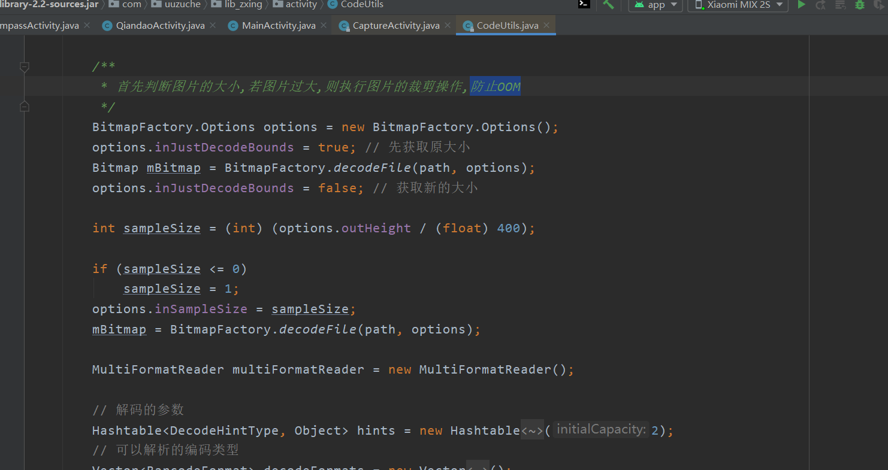888x470 pixels.
Task: Click the 'activity' breadcrumb folder
Action: point(294,4)
